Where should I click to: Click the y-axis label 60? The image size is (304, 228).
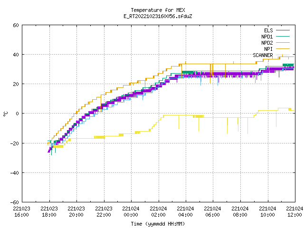[16, 25]
